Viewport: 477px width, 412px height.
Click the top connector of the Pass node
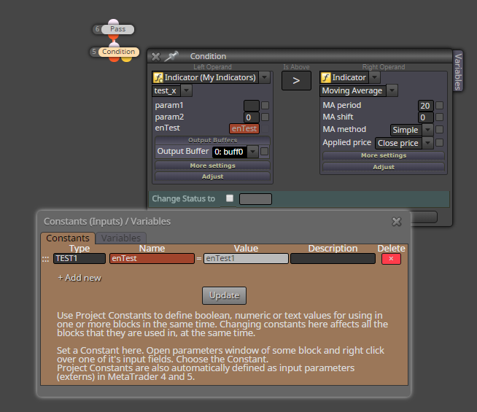pos(114,22)
